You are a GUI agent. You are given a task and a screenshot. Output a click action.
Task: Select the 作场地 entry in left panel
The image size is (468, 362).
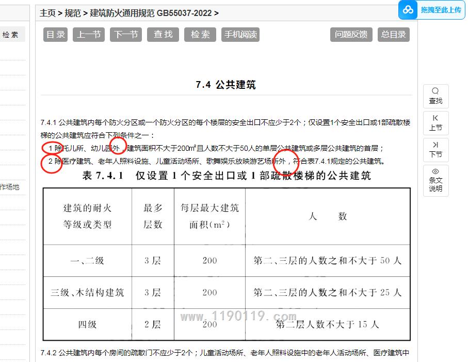[x=10, y=187]
